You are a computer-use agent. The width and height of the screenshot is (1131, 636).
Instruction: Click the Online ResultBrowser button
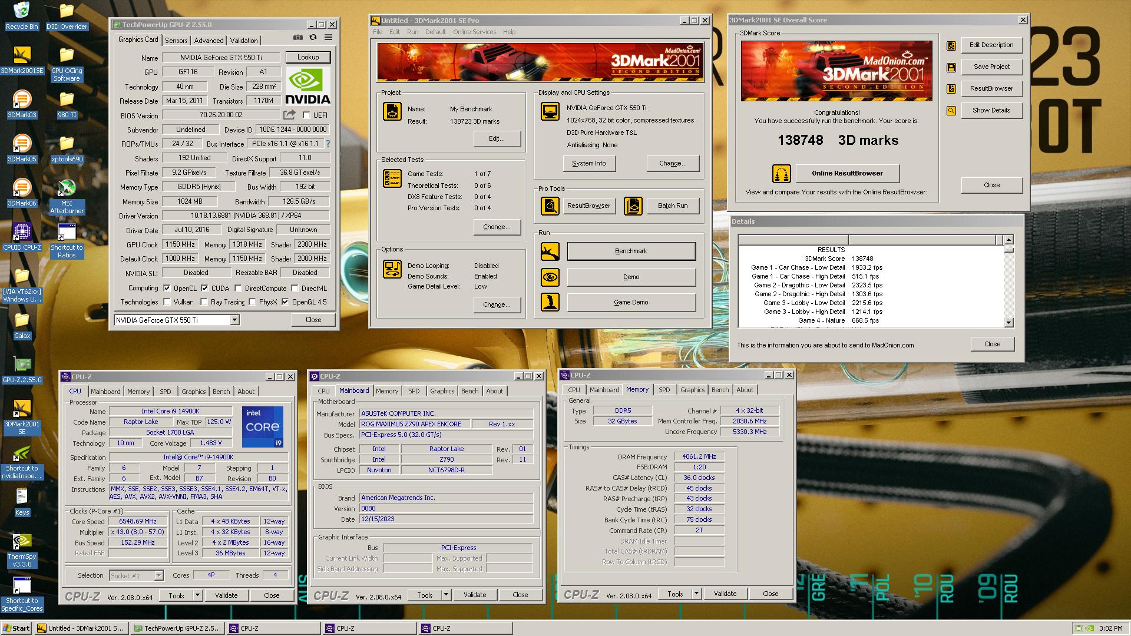847,173
